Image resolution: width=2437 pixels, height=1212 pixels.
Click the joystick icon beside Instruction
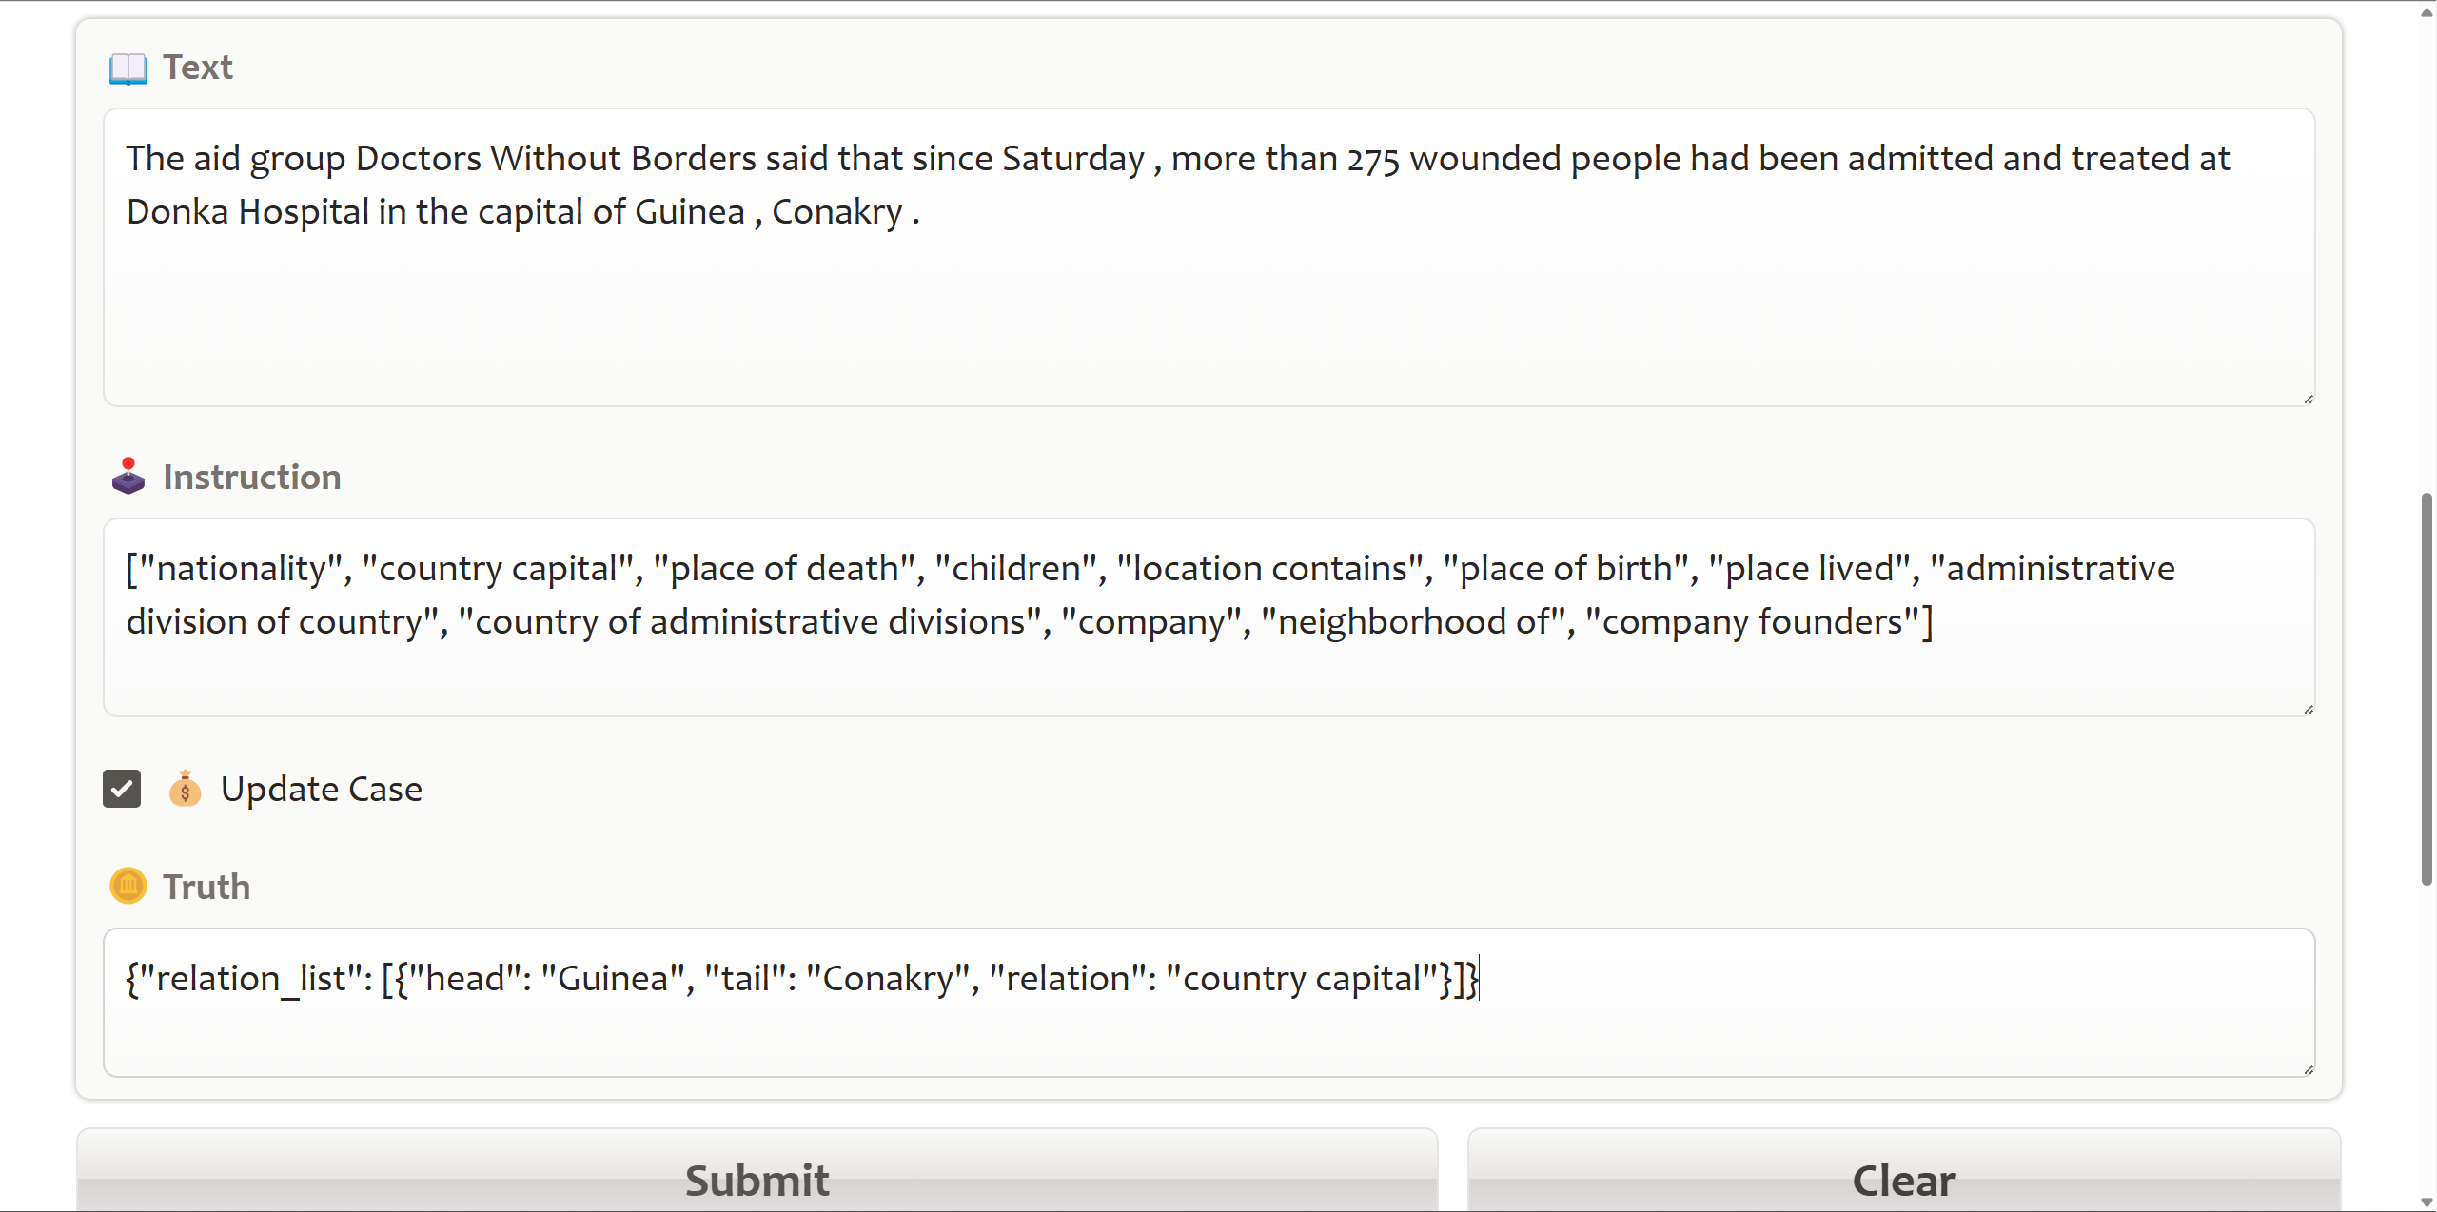tap(128, 477)
